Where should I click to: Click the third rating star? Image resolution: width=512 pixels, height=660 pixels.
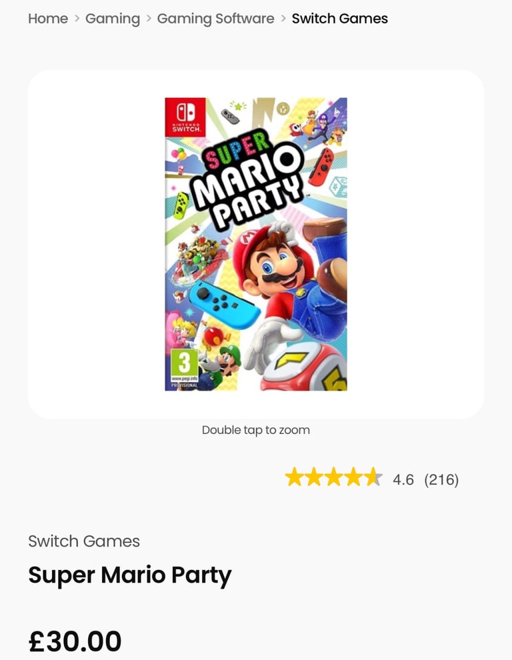click(333, 477)
